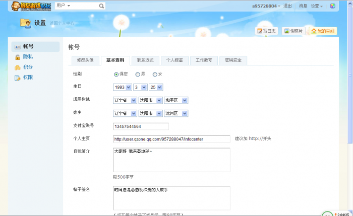The height and width of the screenshot is (216, 353).
Task: Switch to the 密码安全 tab
Action: 233,60
